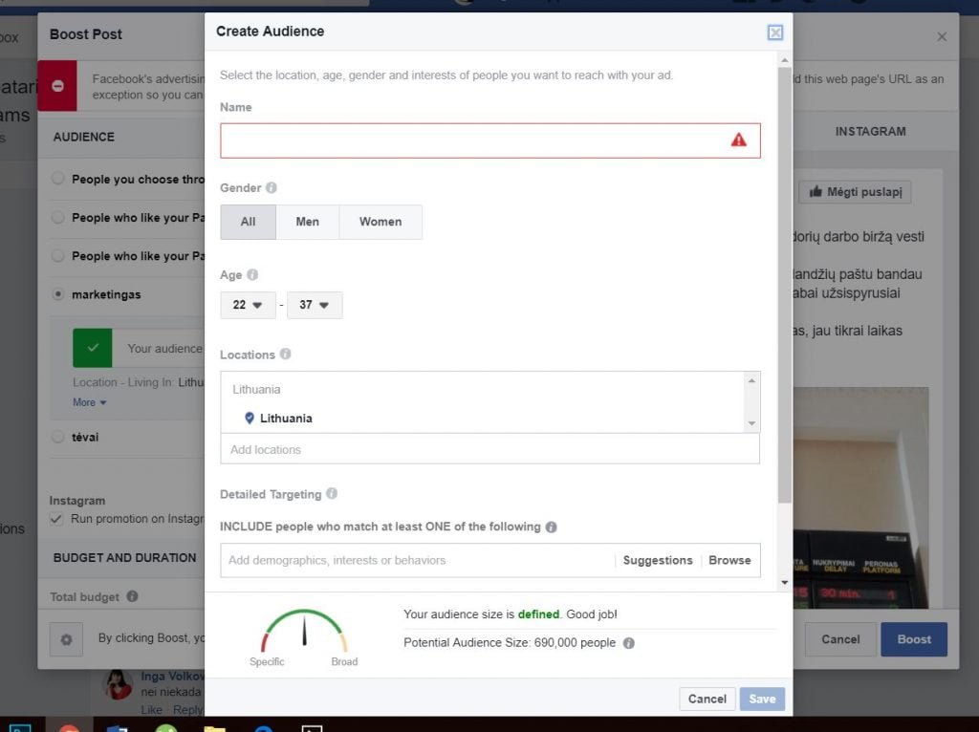Viewport: 979px width, 732px height.
Task: Click the Mėgti puslapį like page button
Action: pos(855,191)
